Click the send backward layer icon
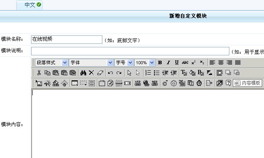The width and height of the screenshot is (264, 158). (x=237, y=73)
